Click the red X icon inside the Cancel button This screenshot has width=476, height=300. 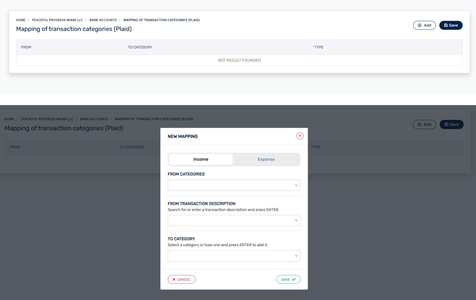point(174,280)
